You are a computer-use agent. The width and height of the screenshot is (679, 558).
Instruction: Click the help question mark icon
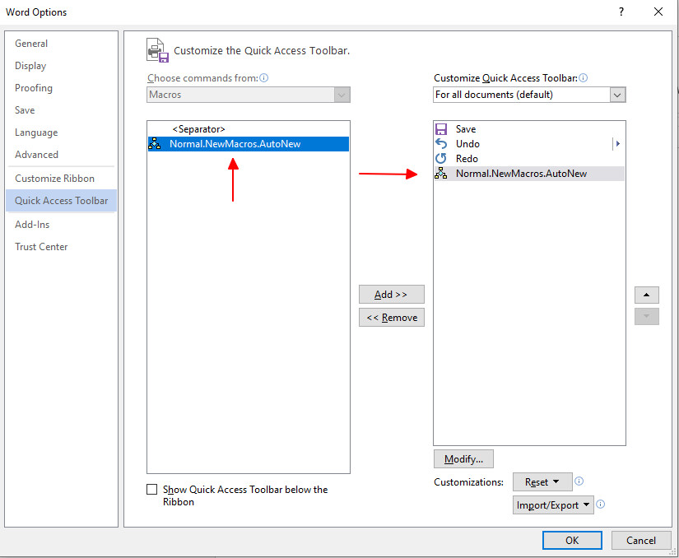click(x=621, y=12)
